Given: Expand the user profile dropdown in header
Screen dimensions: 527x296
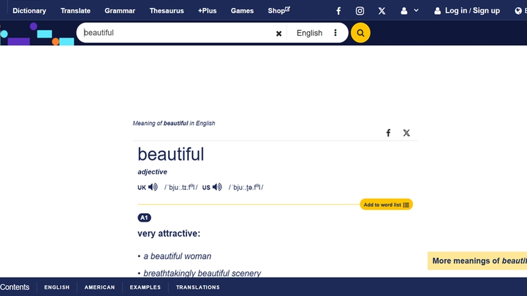Looking at the screenshot, I should (409, 11).
